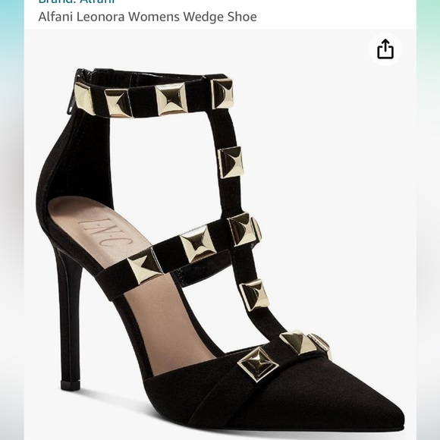Screen dimensions: 440x440
Task: Open the partially visible Brand: Alfani link
Action: coord(77,2)
